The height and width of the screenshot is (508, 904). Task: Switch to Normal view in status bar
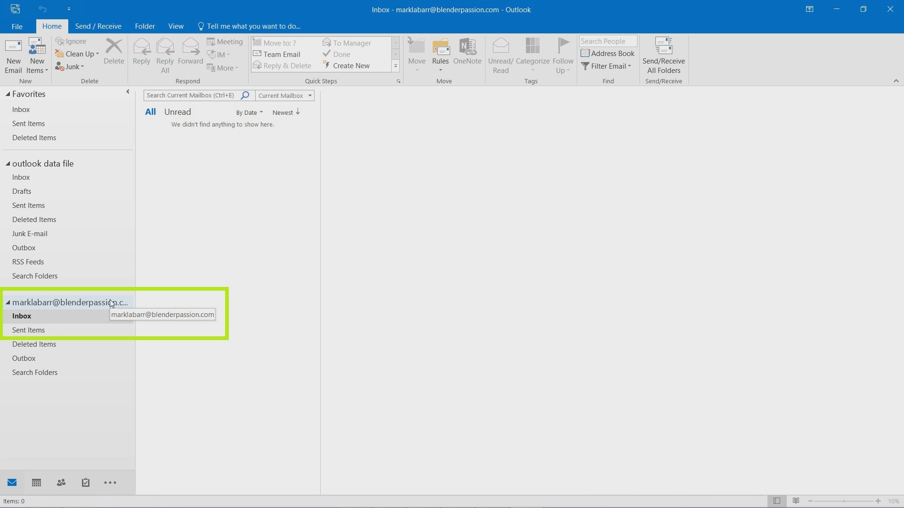(x=777, y=501)
